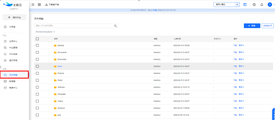Check the Pictures row checkbox
The image size is (275, 120).
[x=37, y=73]
